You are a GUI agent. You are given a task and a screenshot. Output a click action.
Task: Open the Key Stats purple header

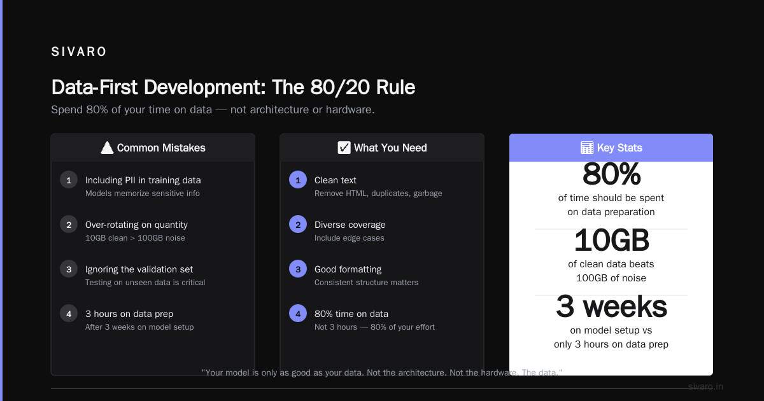click(x=611, y=148)
